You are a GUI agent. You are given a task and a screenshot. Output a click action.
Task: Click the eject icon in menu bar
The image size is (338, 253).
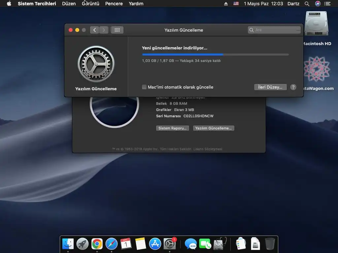pyautogui.click(x=226, y=4)
